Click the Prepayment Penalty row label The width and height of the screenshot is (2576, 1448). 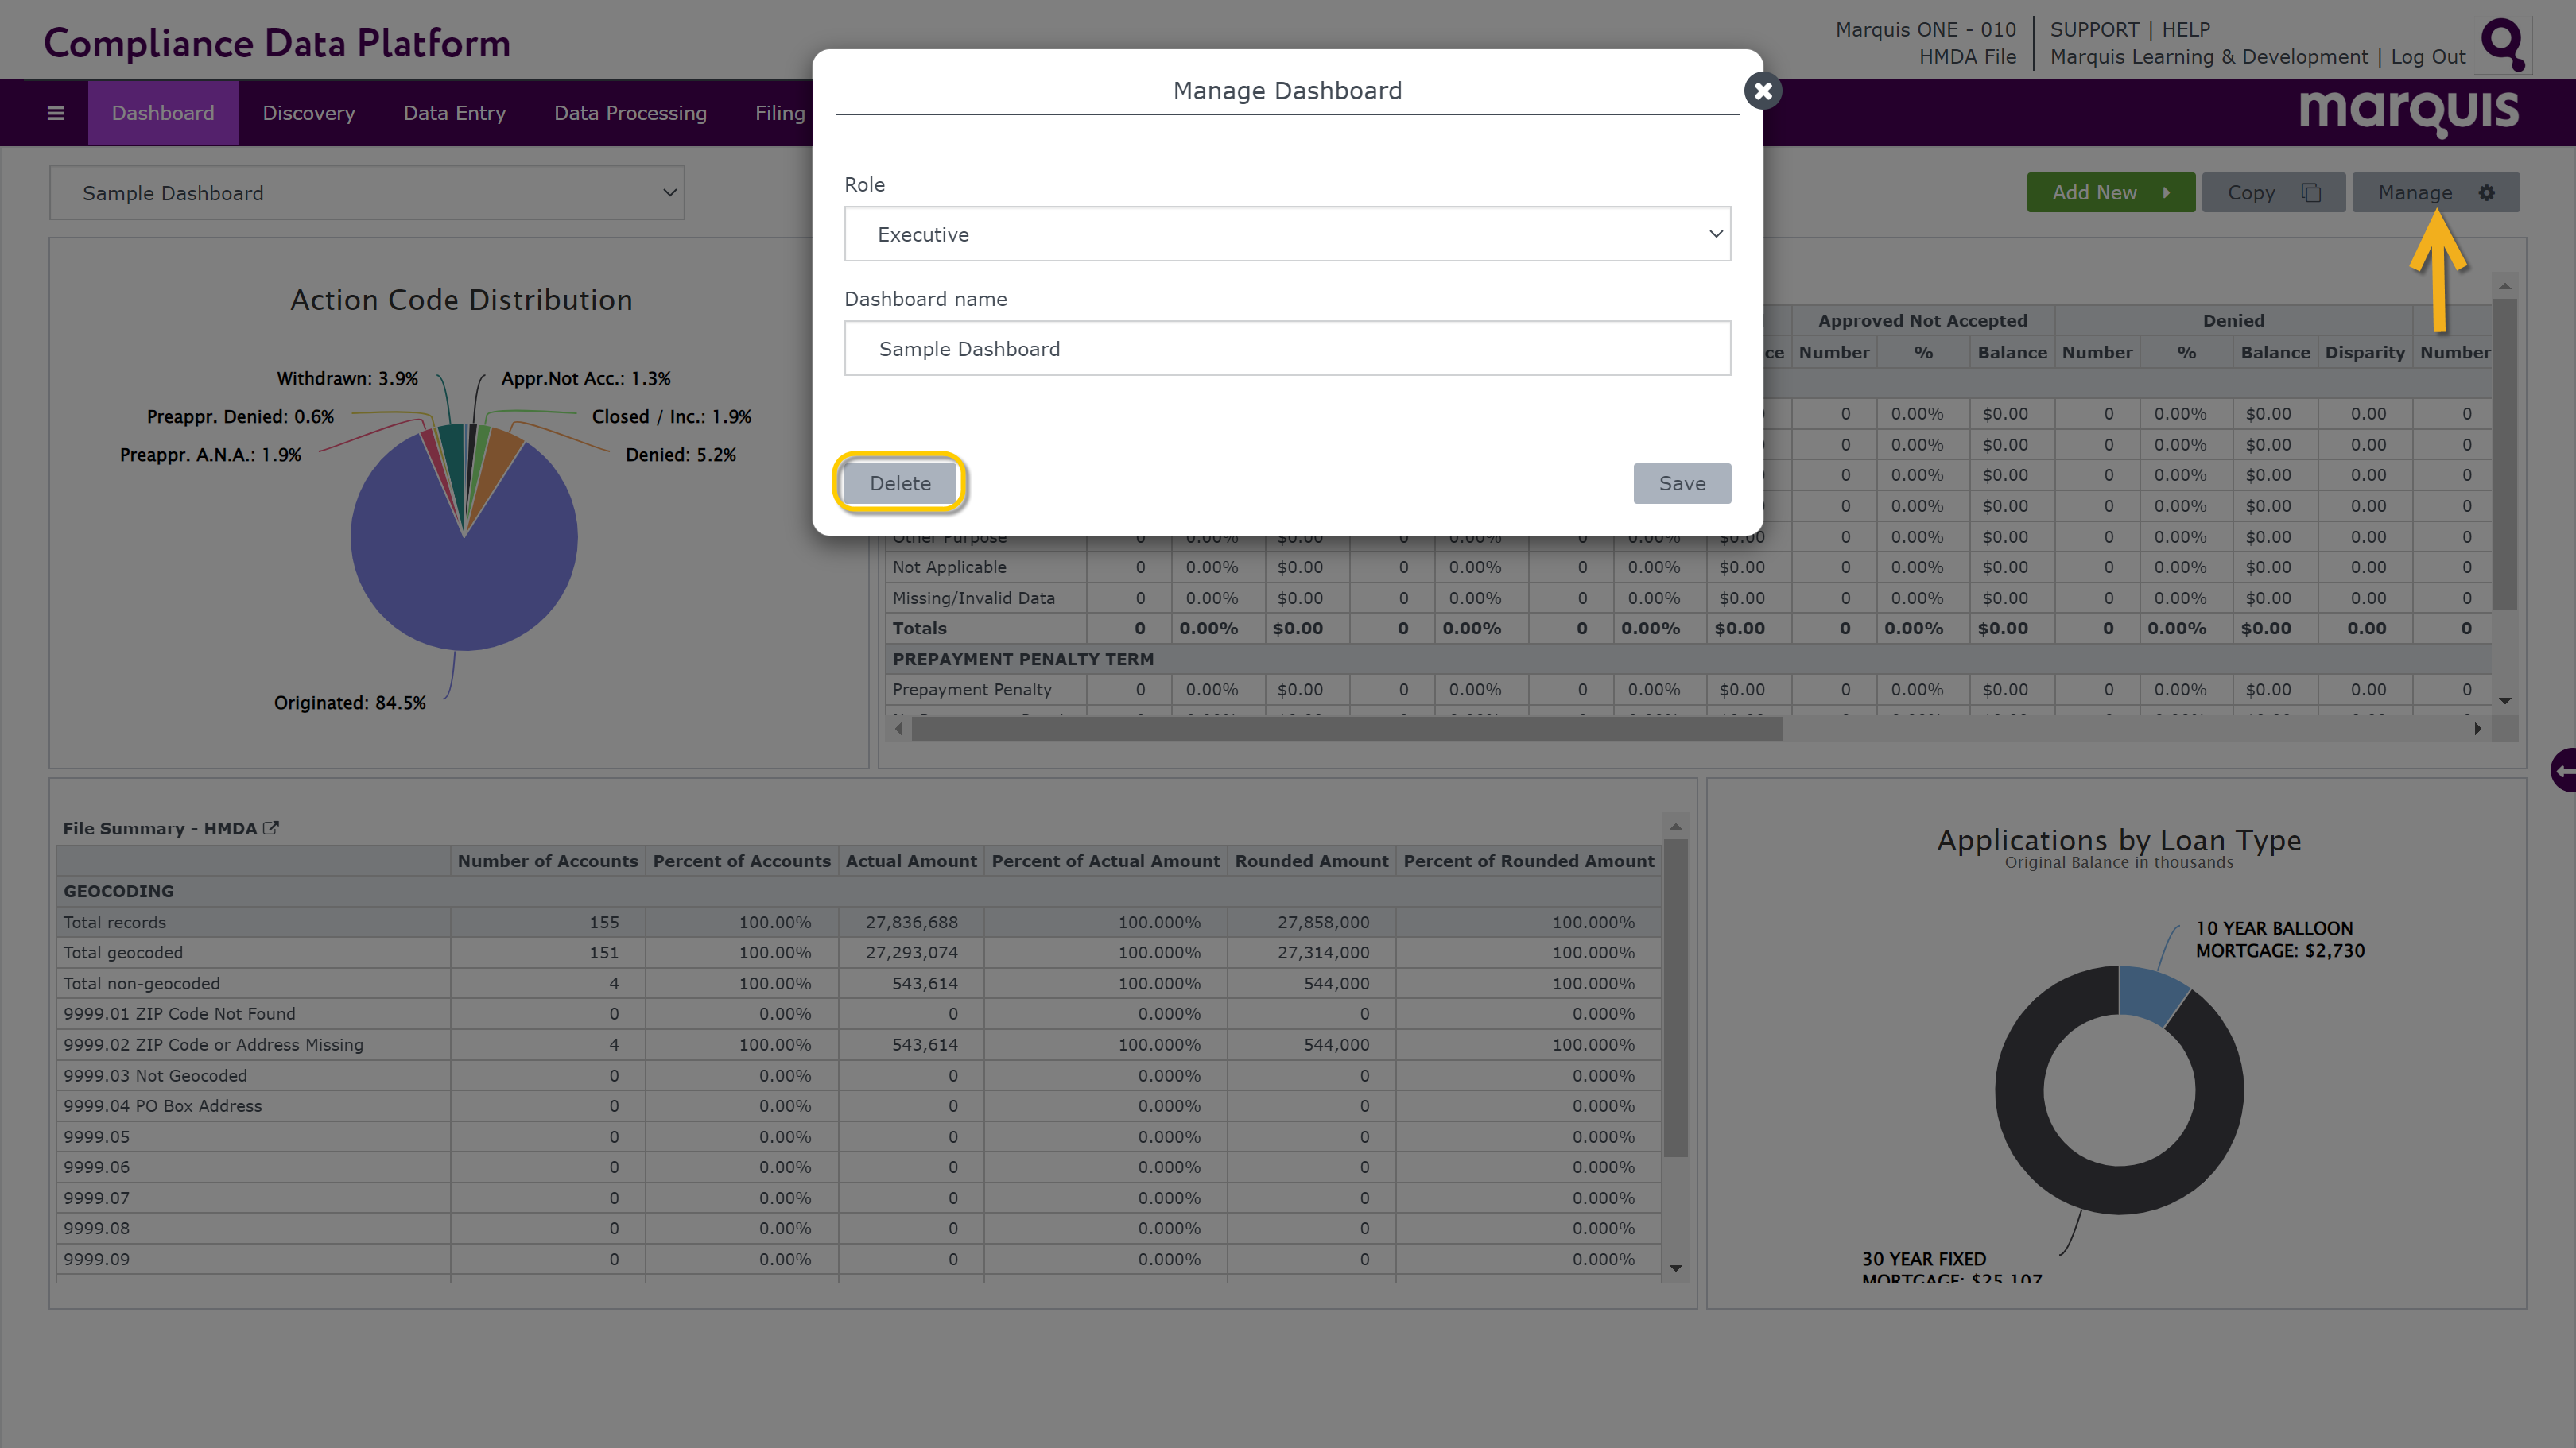972,690
